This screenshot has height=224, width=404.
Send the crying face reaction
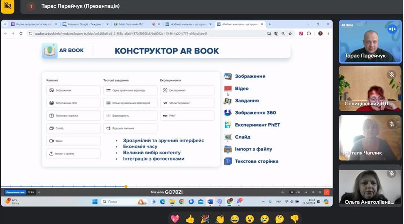pos(264,219)
